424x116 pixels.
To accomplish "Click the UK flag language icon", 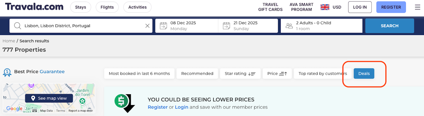I will click(x=325, y=7).
